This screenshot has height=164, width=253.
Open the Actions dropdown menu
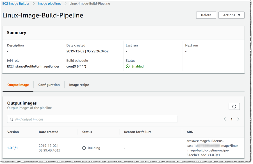(x=231, y=15)
